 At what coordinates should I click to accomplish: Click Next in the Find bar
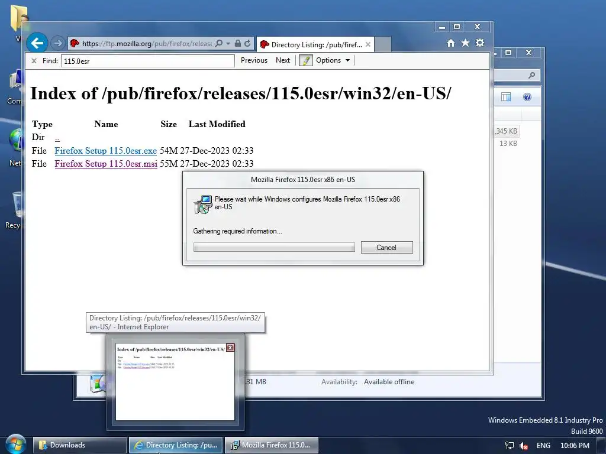(283, 60)
